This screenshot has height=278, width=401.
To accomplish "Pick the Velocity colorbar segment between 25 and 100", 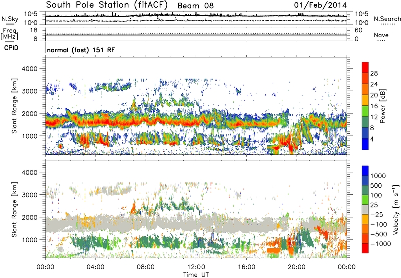I will pyautogui.click(x=365, y=200).
